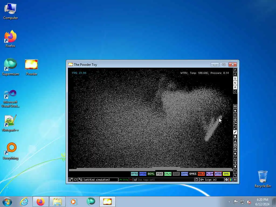Select the SMKE element
Image resolution: width=276 pixels, height=207 pixels.
[193, 174]
